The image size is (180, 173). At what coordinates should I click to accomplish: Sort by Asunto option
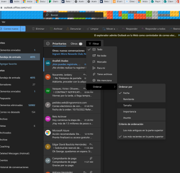141,118
